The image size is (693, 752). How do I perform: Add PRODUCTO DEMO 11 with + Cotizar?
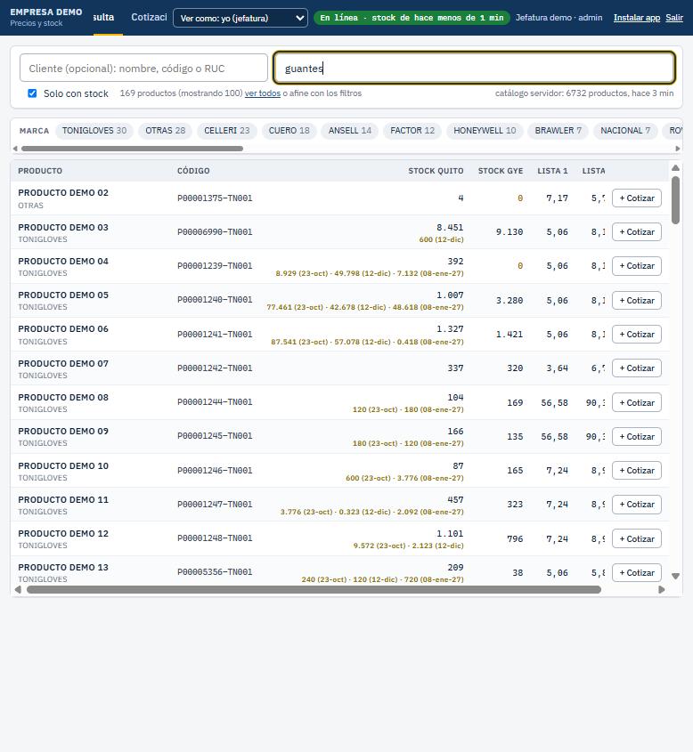(637, 505)
